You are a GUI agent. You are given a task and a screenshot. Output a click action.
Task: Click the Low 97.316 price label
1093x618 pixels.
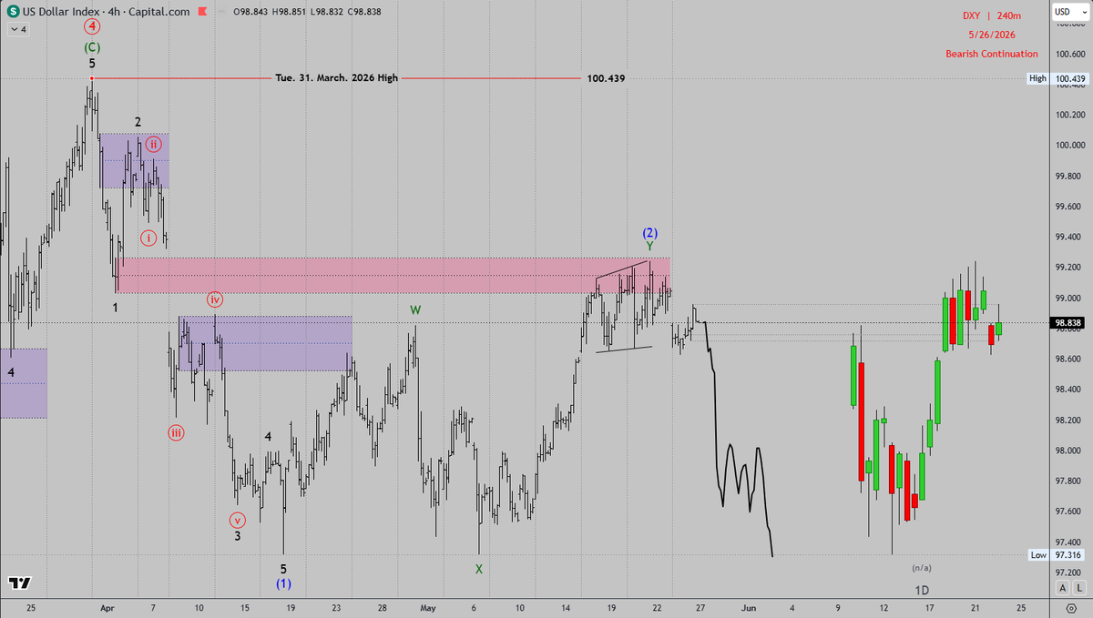[1057, 554]
